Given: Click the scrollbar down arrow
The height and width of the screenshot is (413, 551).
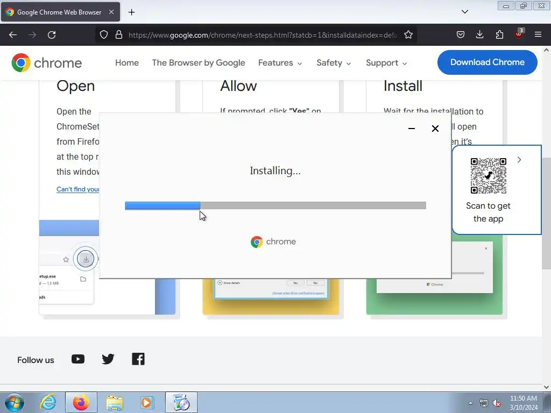Looking at the screenshot, I should click(x=546, y=387).
